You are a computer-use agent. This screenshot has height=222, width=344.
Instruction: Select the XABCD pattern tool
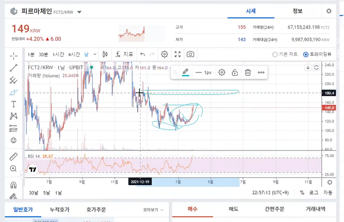click(x=13, y=116)
